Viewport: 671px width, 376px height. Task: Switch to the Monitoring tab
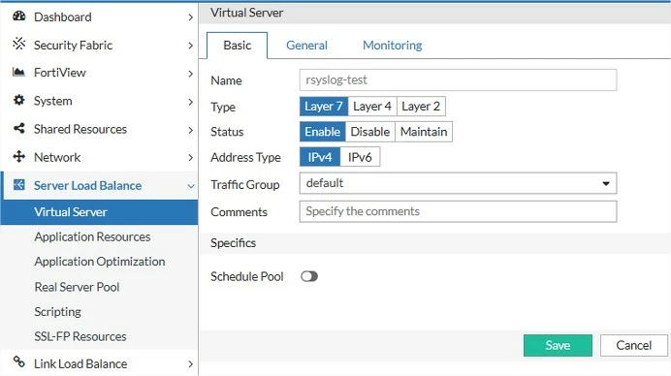393,46
